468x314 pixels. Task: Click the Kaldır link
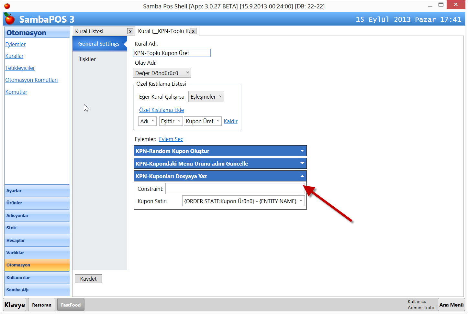[x=230, y=121]
